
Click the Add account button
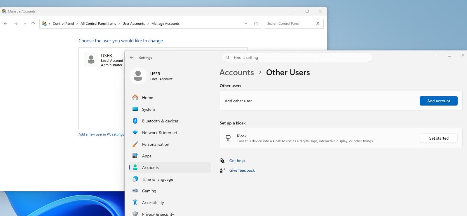coord(438,101)
